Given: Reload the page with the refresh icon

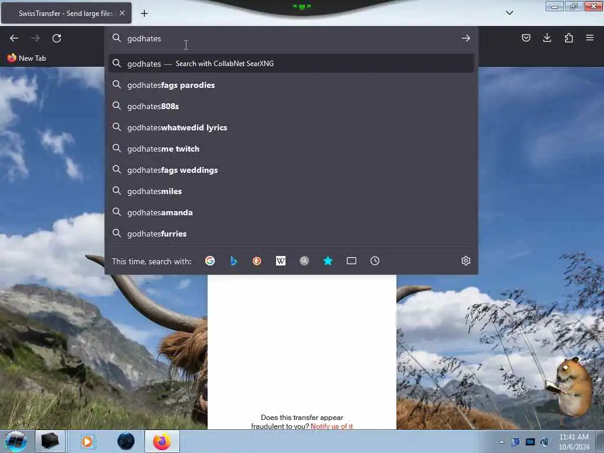Looking at the screenshot, I should [57, 38].
